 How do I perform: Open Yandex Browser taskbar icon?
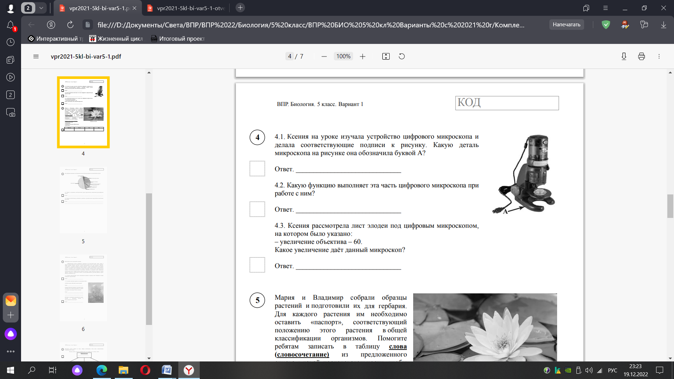coord(189,370)
